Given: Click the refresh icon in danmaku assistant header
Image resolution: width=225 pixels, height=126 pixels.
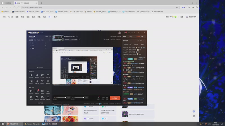Looking at the screenshot, I should click(x=143, y=41).
